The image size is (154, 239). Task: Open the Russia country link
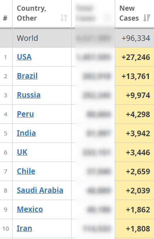pyautogui.click(x=29, y=95)
